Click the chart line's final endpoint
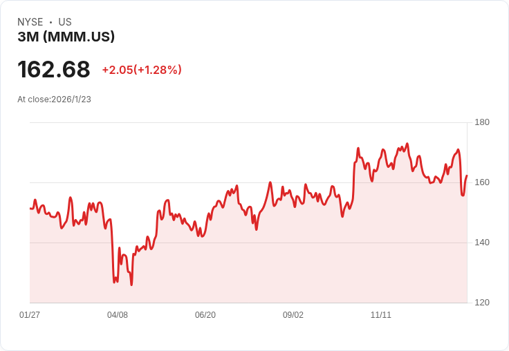Screen dimensions: 509x351 point(467,175)
